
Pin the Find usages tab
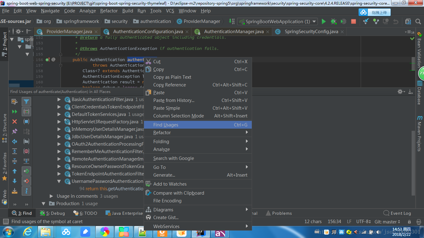(x=15, y=131)
